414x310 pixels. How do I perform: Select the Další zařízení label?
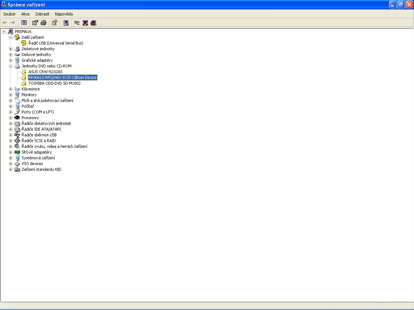33,37
